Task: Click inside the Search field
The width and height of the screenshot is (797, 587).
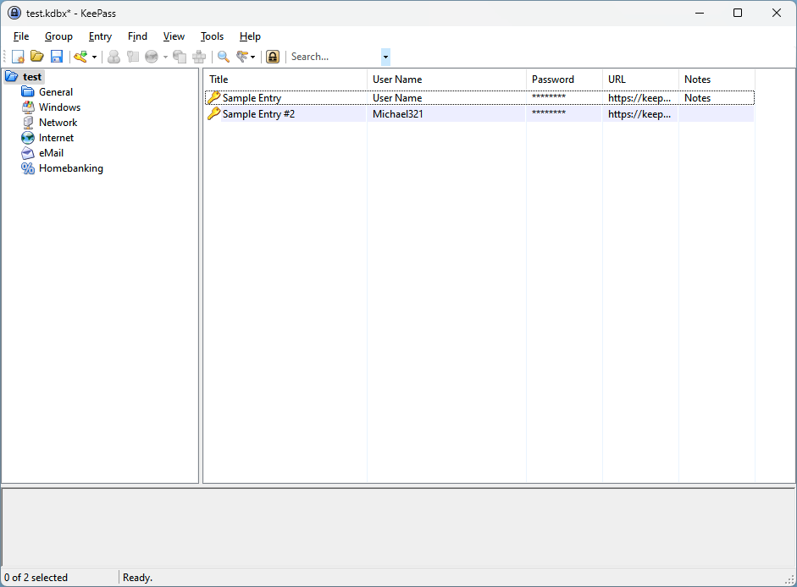Action: point(335,57)
